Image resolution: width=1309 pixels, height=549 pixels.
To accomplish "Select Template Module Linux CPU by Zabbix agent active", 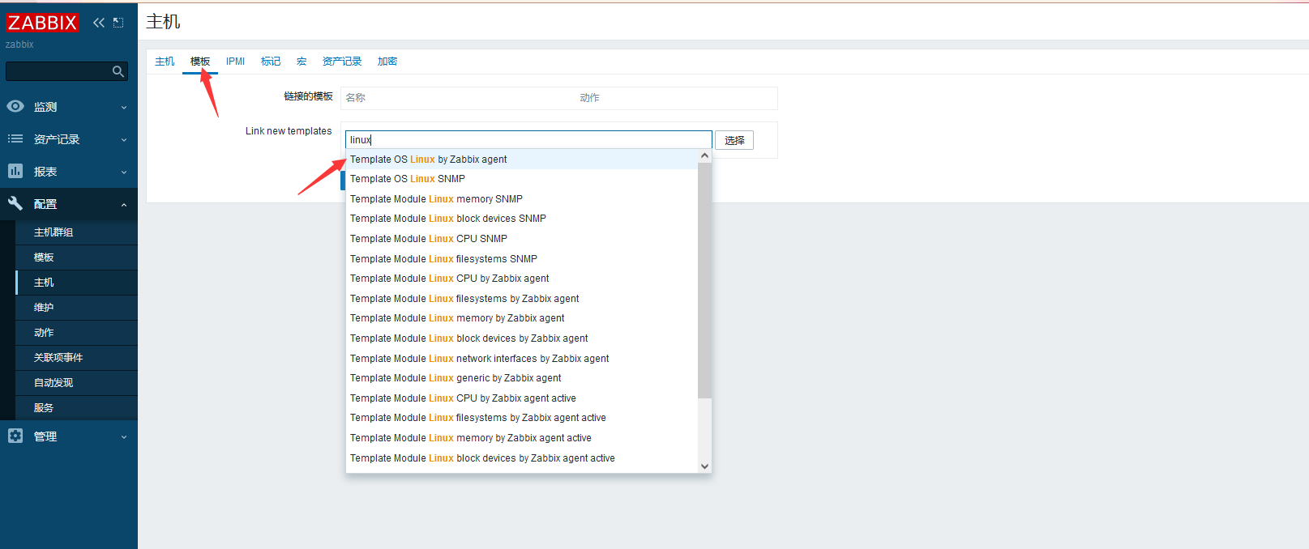I will click(x=522, y=398).
